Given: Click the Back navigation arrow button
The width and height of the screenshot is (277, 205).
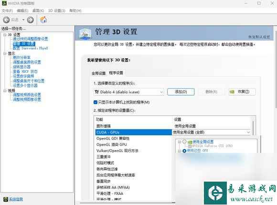Looking at the screenshot, I should 7,20.
